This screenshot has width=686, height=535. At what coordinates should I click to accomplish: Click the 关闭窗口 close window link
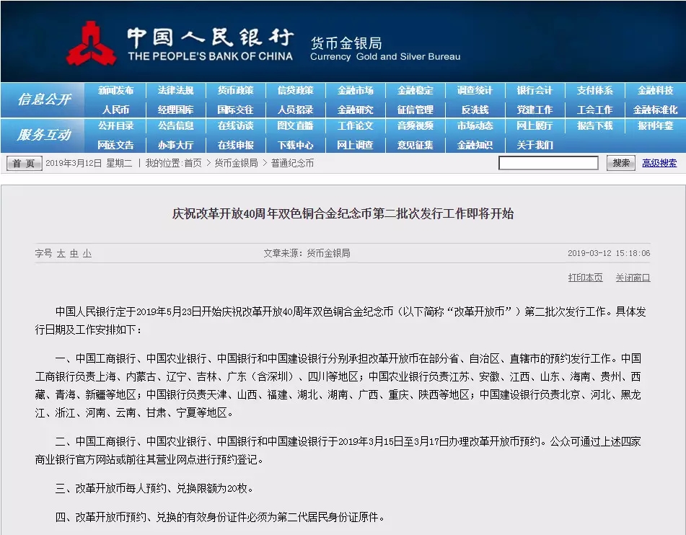pyautogui.click(x=633, y=278)
